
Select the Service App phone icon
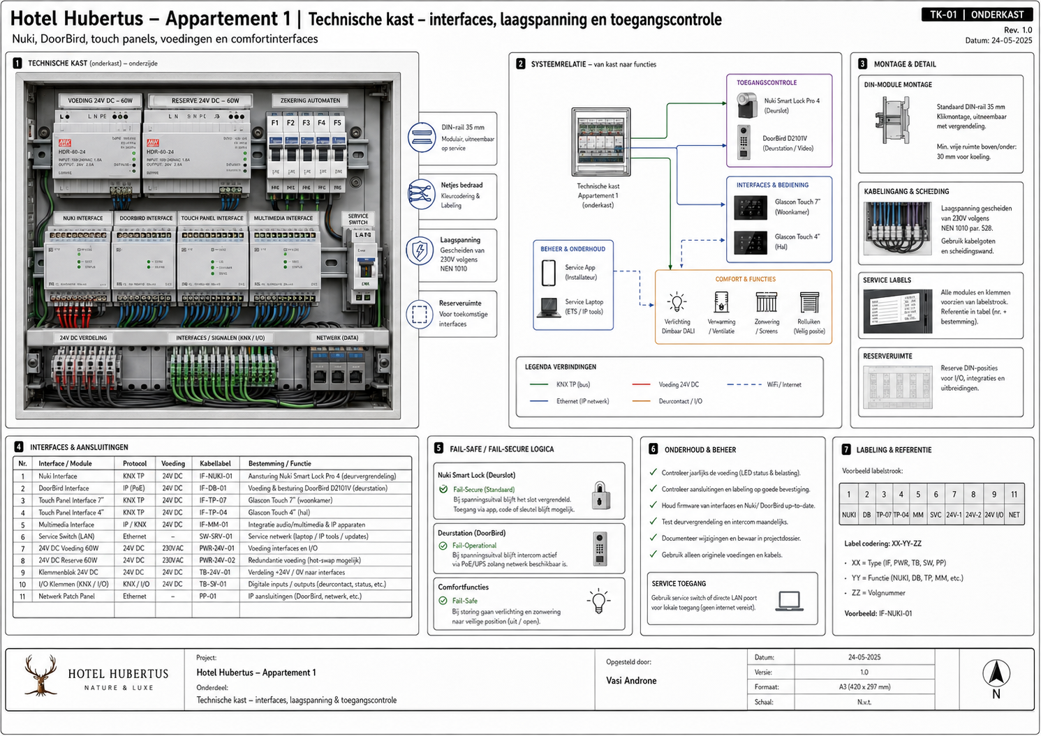click(549, 273)
